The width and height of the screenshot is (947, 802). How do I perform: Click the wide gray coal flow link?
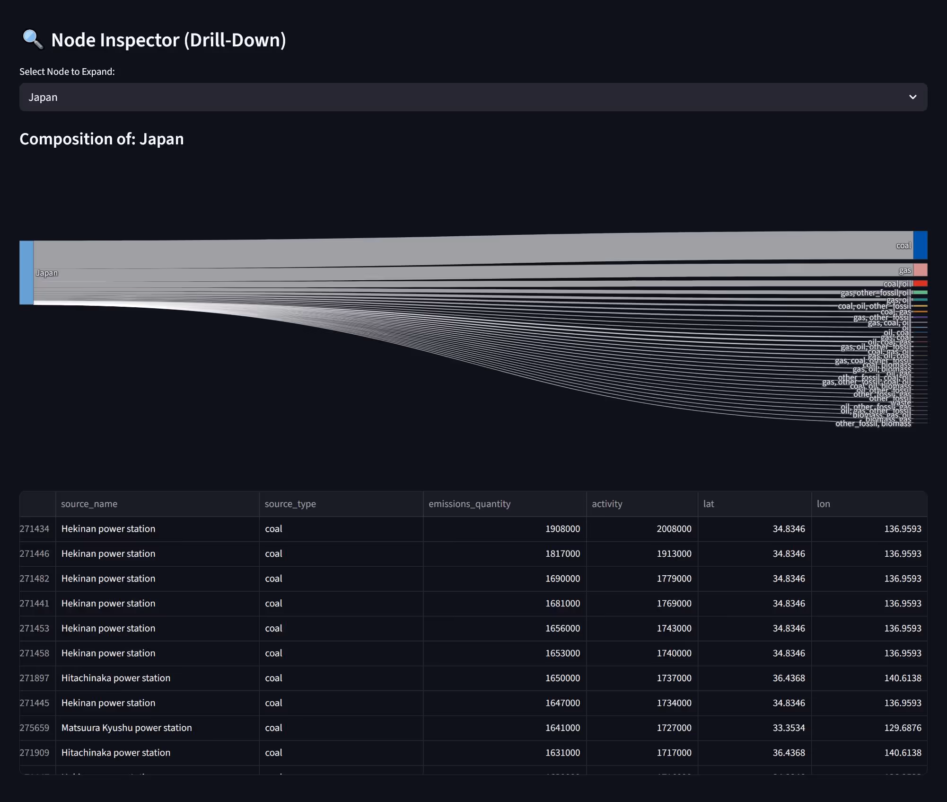pos(473,251)
